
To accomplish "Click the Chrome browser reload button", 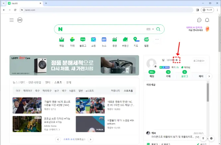I will (x=15, y=10).
